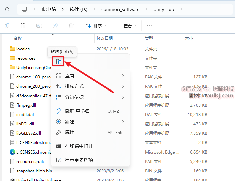Choose 撤消 重命名 in context menu

coord(90,111)
